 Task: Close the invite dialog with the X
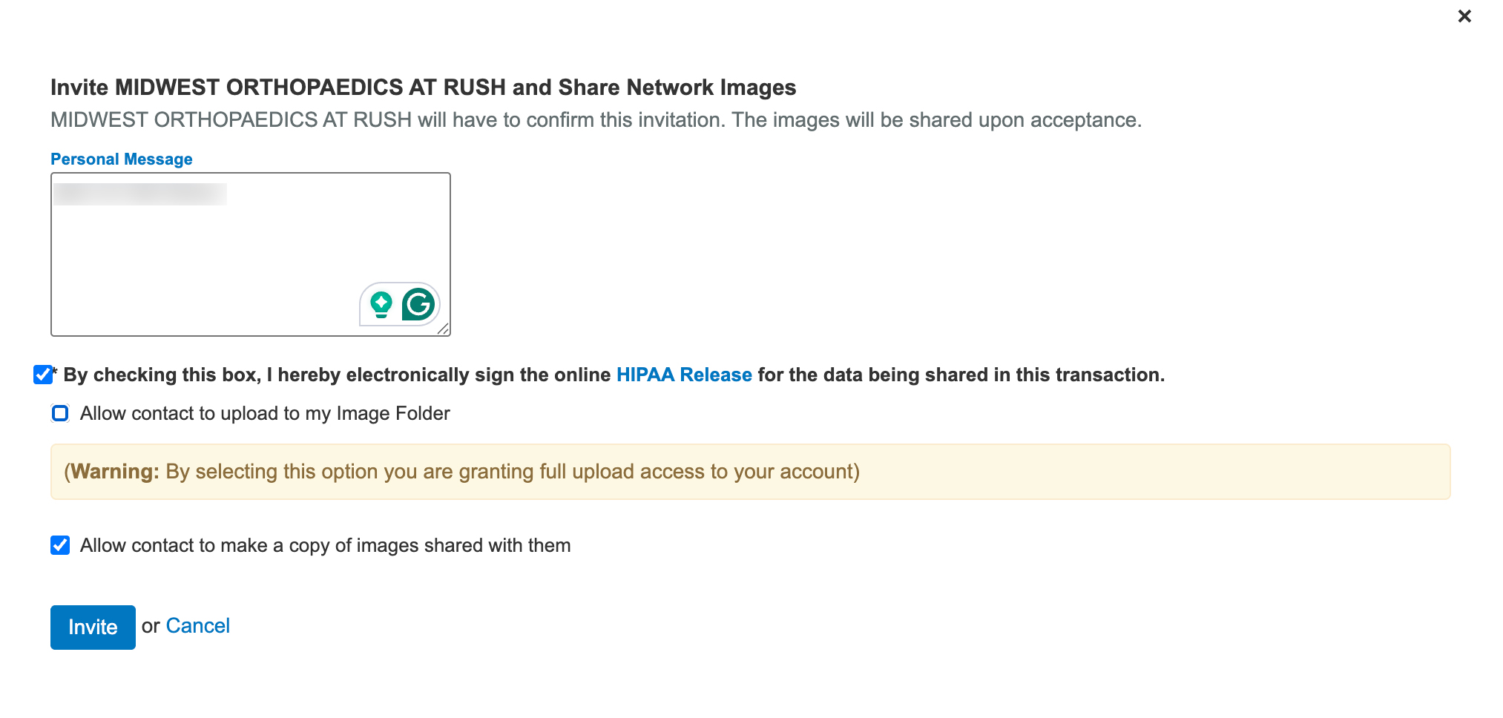pyautogui.click(x=1464, y=16)
